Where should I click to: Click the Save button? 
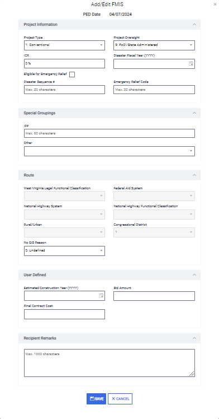click(x=97, y=399)
